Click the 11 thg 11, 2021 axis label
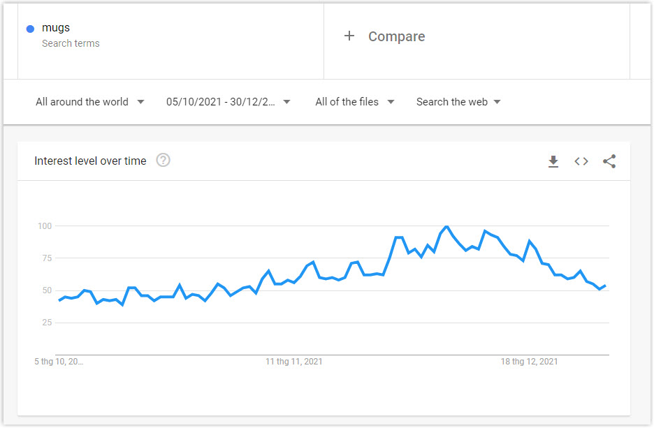 tap(294, 361)
